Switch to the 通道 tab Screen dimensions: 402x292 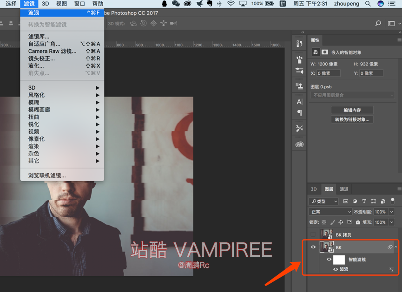[344, 189]
